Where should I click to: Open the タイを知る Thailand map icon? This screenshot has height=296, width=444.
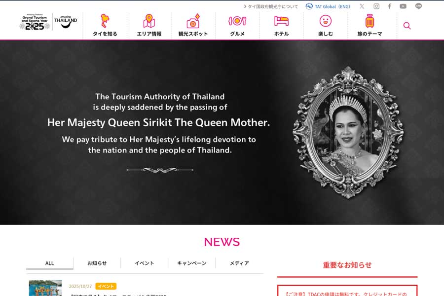[105, 21]
